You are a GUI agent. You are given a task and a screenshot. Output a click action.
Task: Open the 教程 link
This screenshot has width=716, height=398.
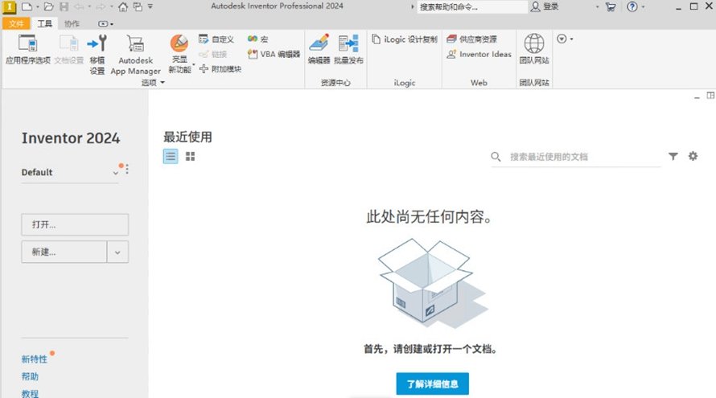pos(30,393)
